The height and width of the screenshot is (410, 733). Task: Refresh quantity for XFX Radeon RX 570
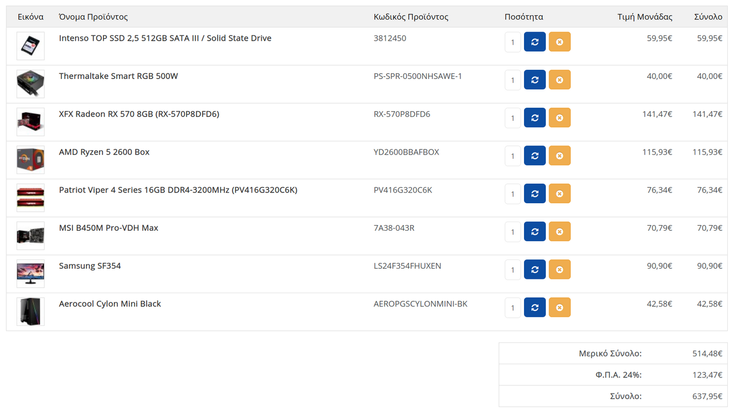535,118
